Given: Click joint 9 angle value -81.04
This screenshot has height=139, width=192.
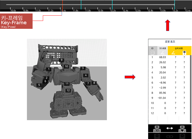Looking at the screenshot, I should click(x=162, y=98).
